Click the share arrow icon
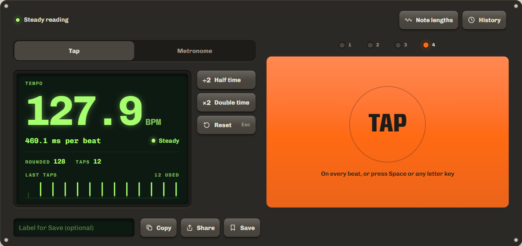Viewport: 522px width, 246px height. tap(190, 228)
